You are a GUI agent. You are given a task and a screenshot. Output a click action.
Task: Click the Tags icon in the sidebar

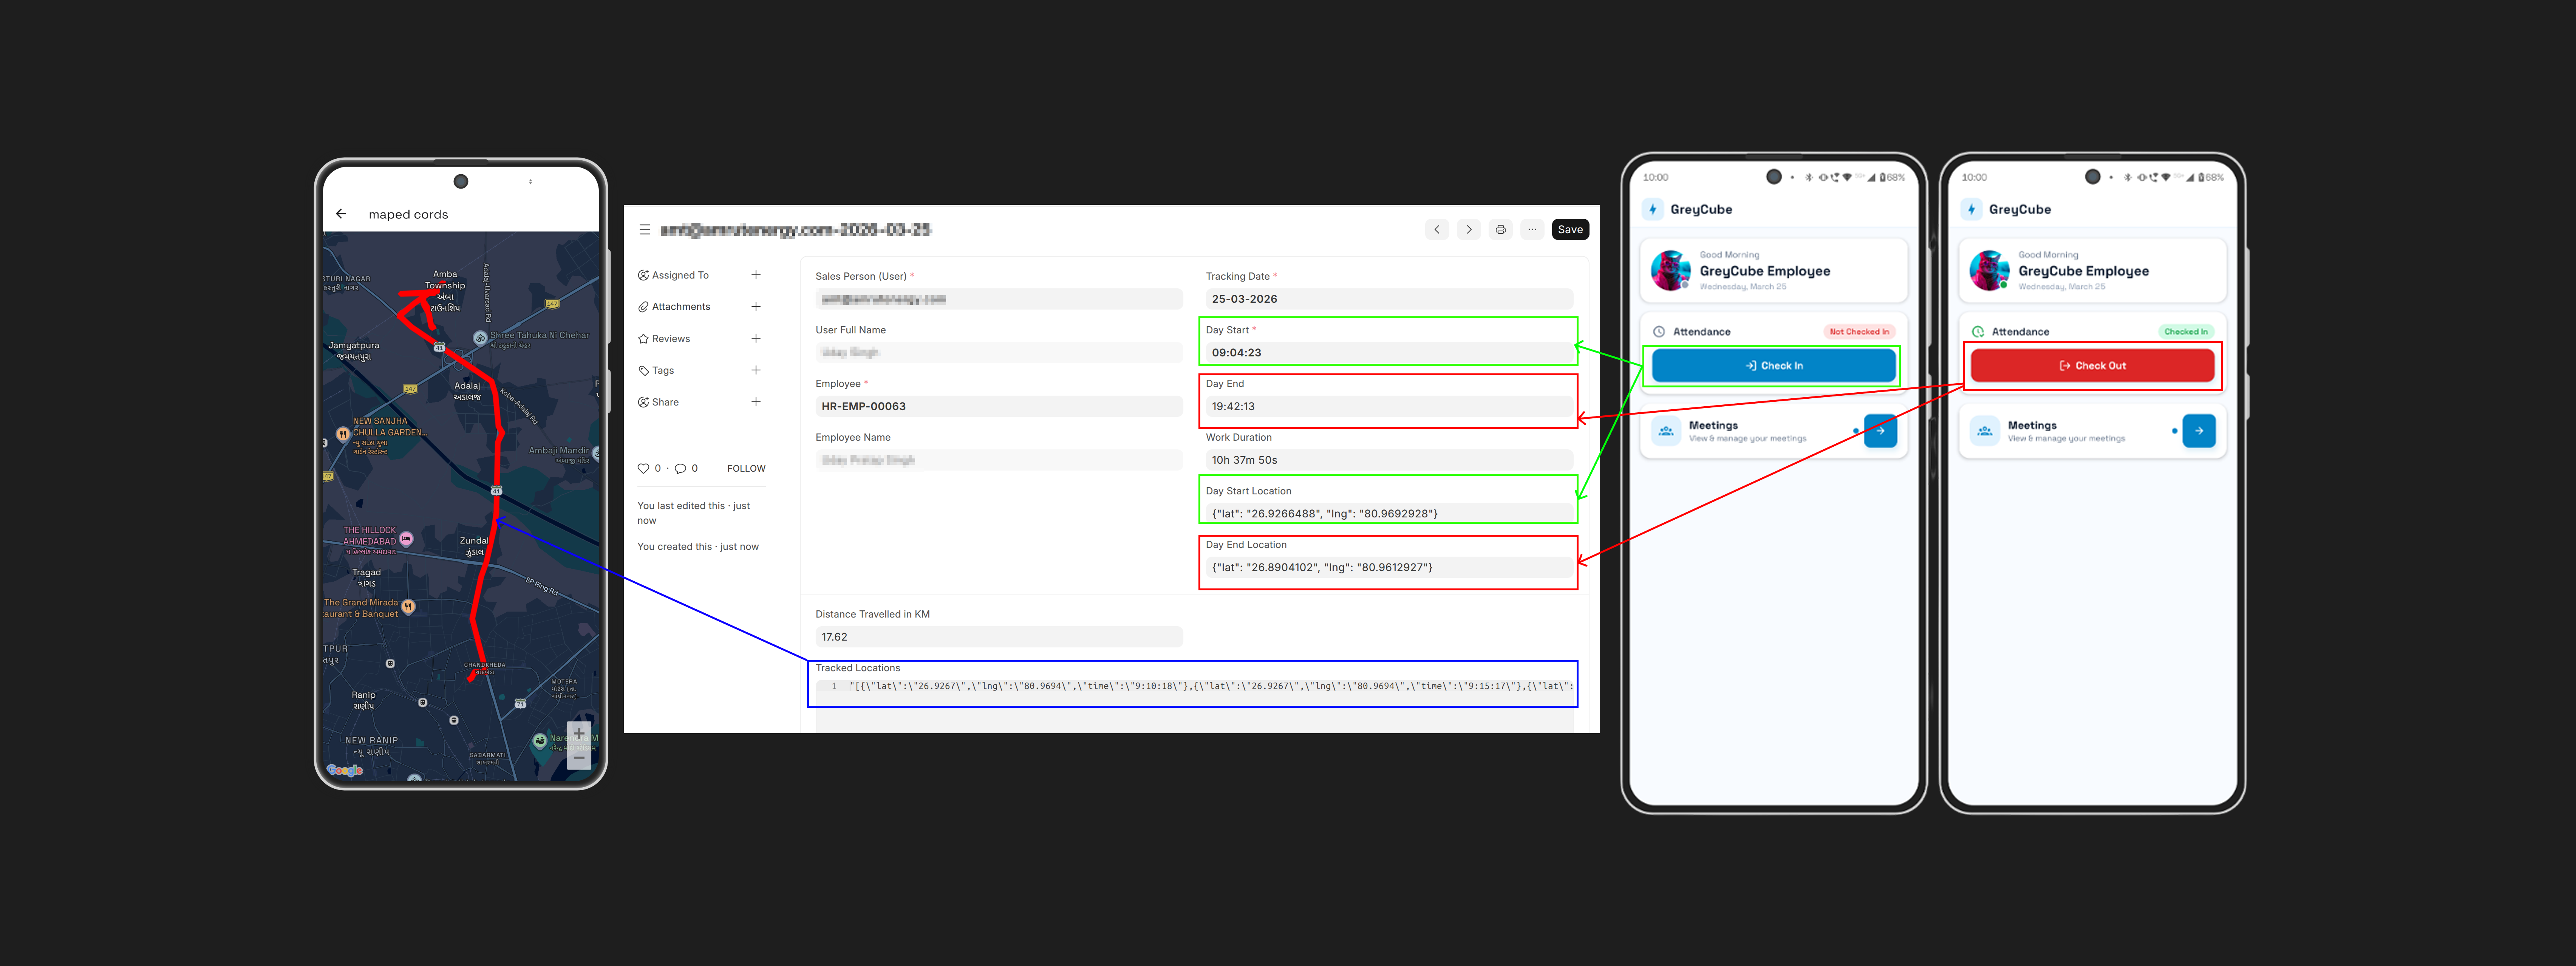[643, 370]
